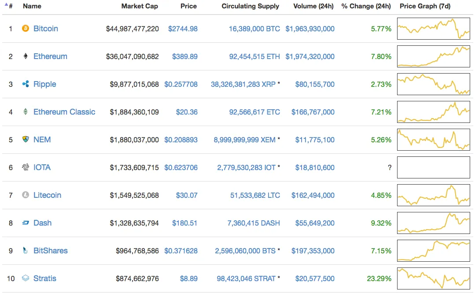Open Stratis 7-day price graph
This screenshot has width=475, height=293.
434,278
